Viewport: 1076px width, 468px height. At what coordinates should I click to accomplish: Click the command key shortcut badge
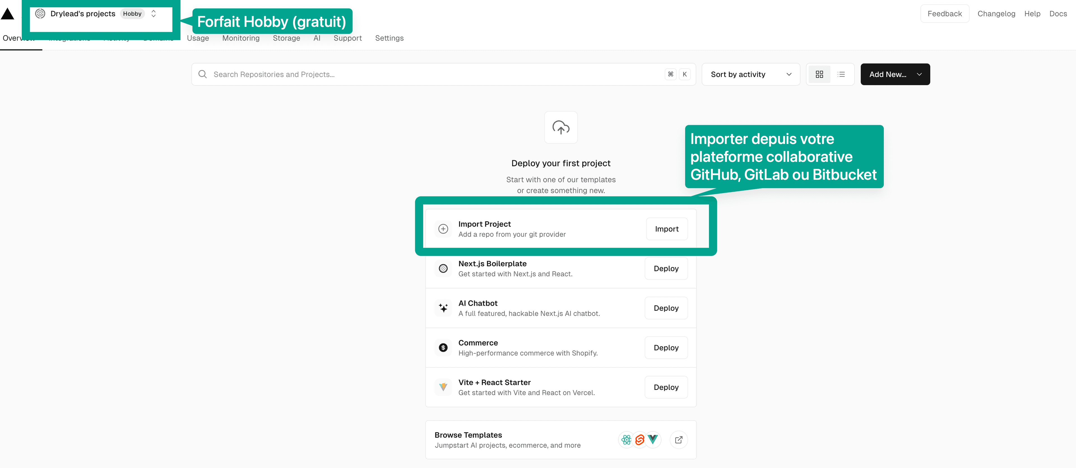[671, 74]
